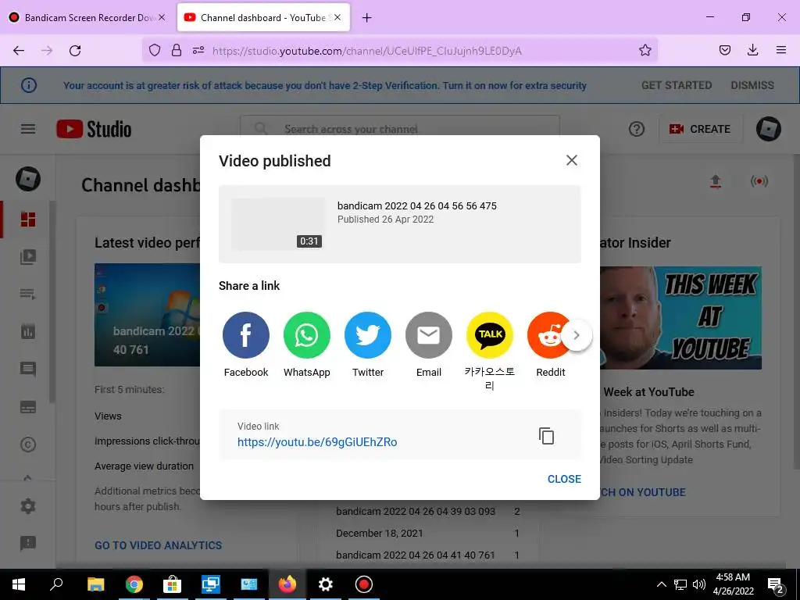The width and height of the screenshot is (800, 600).
Task: Open the notification center
Action: [776, 585]
